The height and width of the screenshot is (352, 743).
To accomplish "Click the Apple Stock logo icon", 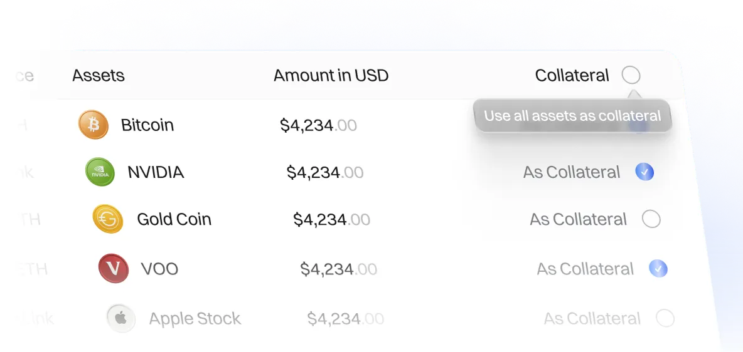I will [121, 319].
